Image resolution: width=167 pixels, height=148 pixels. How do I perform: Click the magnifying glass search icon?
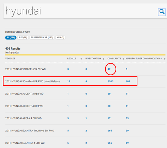click(x=162, y=12)
